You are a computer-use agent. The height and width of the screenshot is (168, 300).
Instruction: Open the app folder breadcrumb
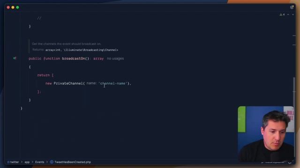(27, 162)
